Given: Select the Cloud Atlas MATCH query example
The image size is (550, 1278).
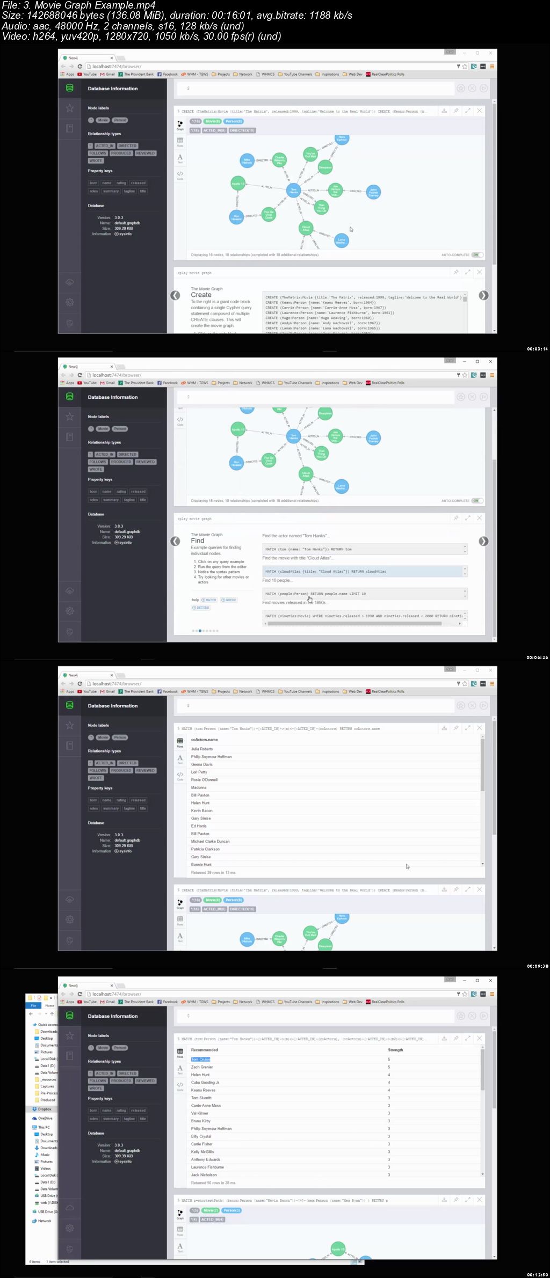Looking at the screenshot, I should coord(365,571).
